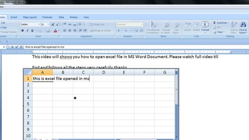The image size is (249, 140).
Task: Toggle Italic formatting button
Action: tap(27, 30)
